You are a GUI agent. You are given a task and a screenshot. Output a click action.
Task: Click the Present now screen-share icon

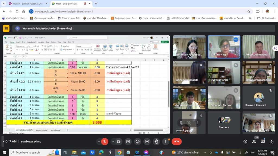[147, 141]
